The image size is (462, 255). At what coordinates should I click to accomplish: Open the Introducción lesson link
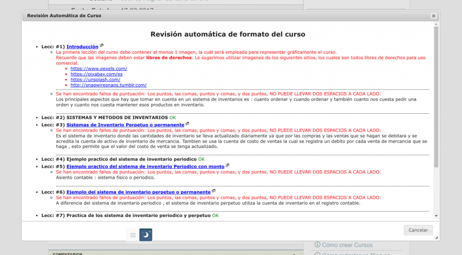(82, 46)
